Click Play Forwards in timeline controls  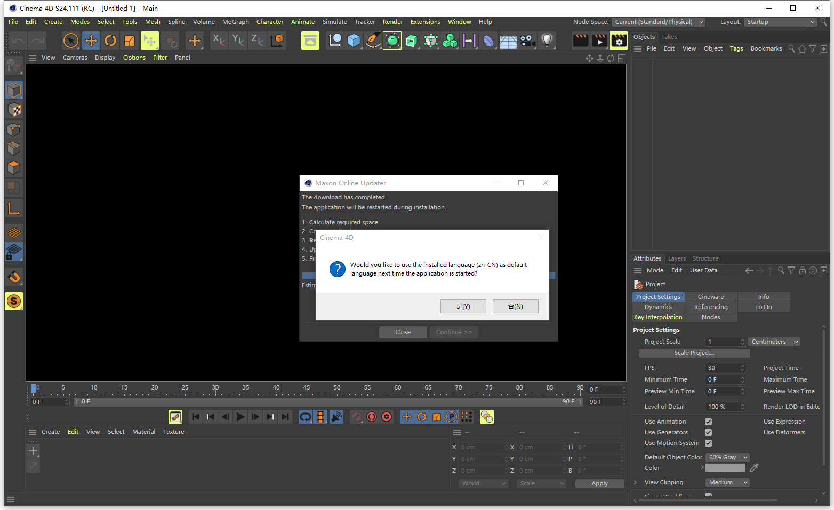click(240, 417)
